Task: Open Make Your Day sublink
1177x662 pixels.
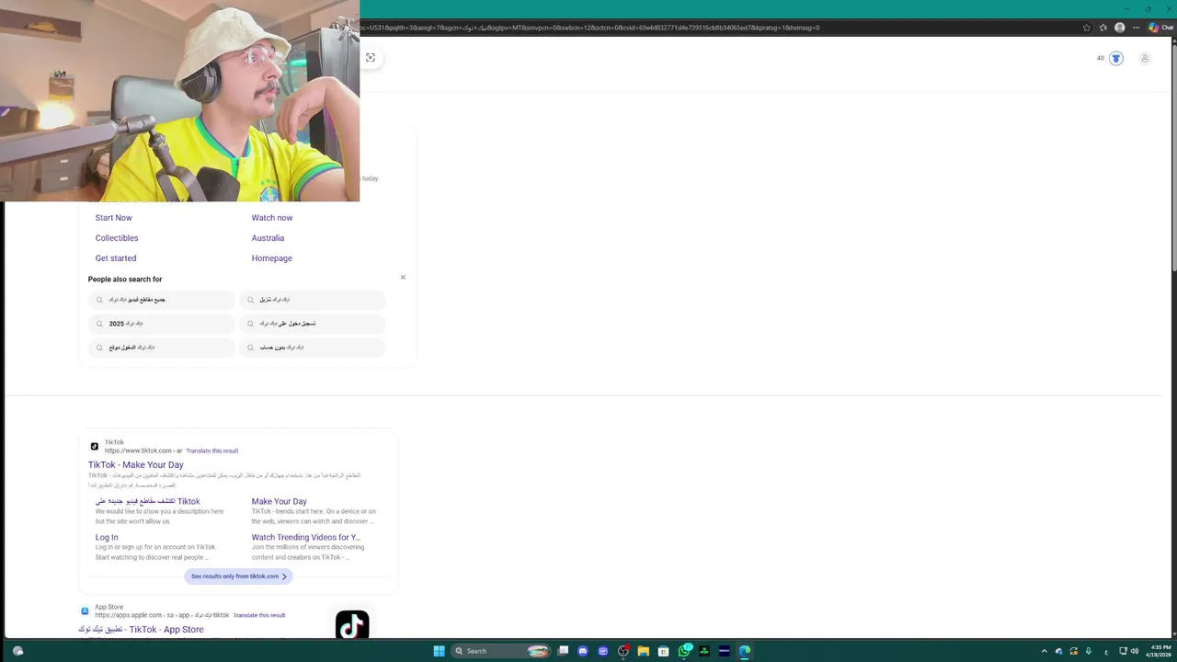Action: pyautogui.click(x=280, y=502)
